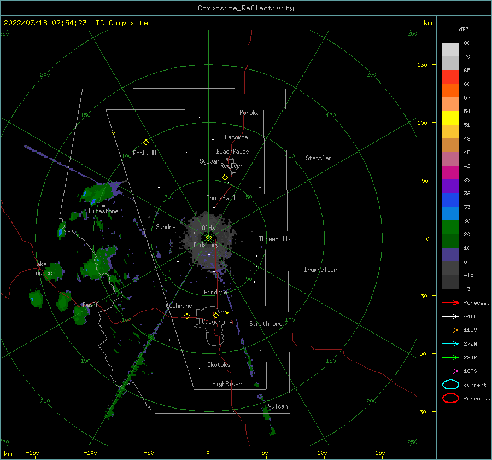Viewport: 492px width, 460px height.
Task: Click the Airdrie label
Action: [x=215, y=292]
